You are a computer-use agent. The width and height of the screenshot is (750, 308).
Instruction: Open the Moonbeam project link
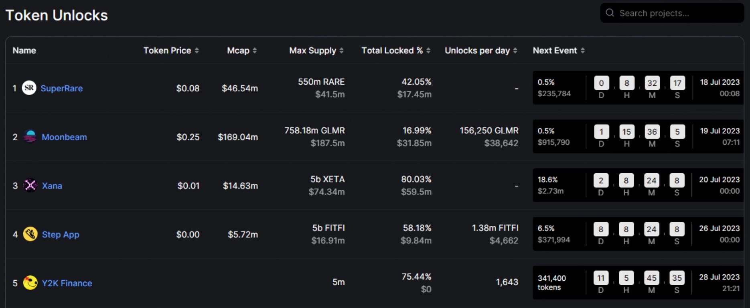(x=64, y=137)
